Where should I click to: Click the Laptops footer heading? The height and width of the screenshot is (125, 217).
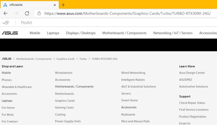tap(7, 101)
